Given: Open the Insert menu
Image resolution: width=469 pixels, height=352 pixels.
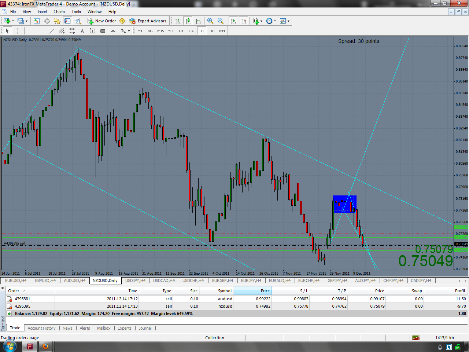Looking at the screenshot, I should click(x=42, y=12).
